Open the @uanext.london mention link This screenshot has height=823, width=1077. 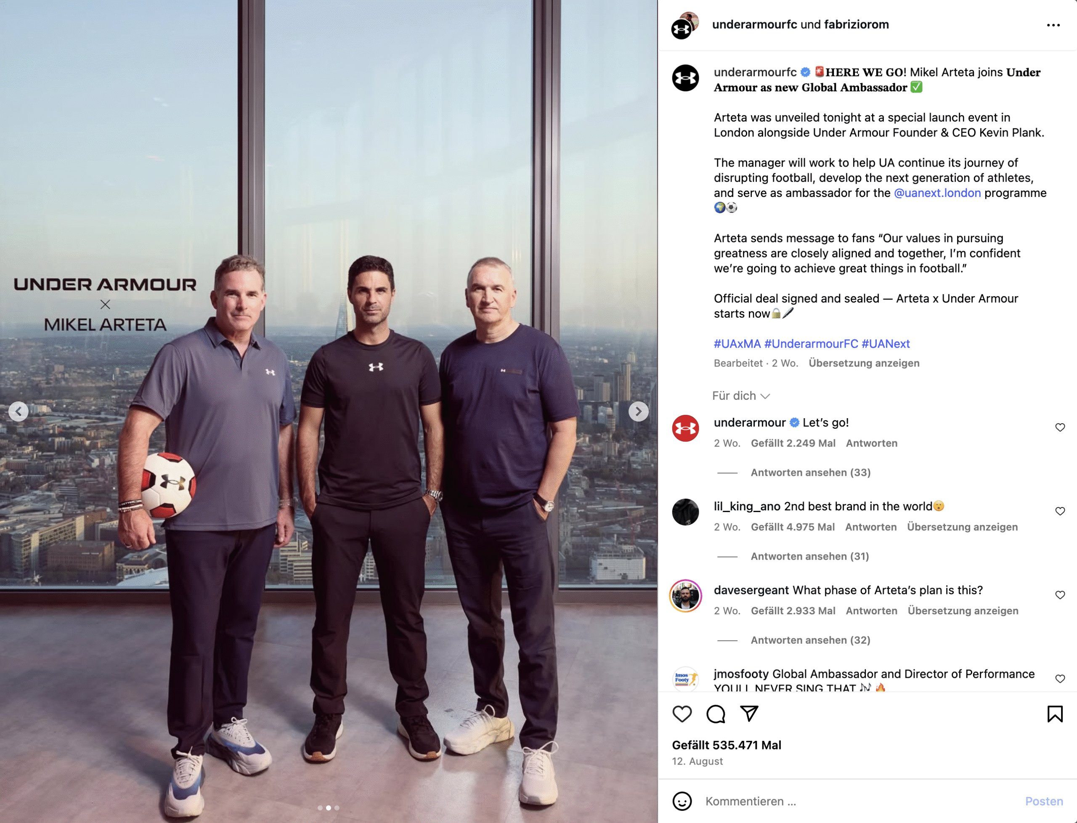937,193
